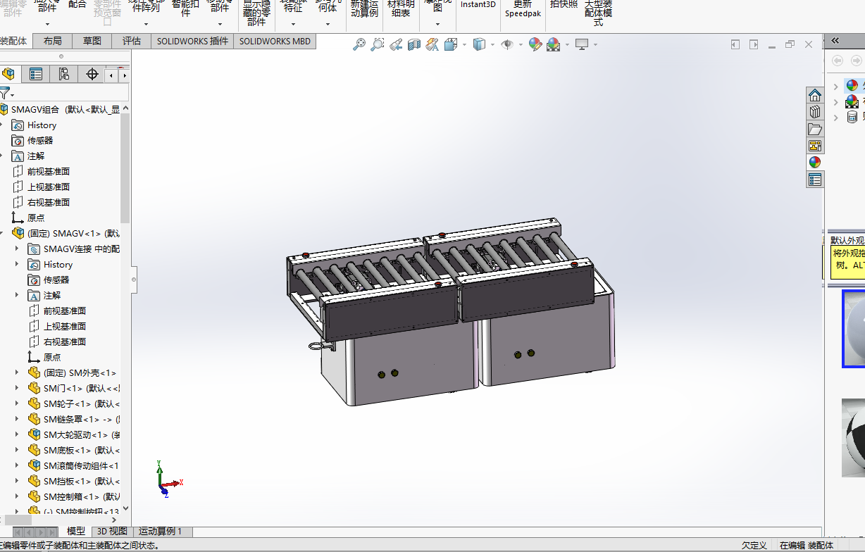Open the 3D 视图 bottom tab

[x=112, y=532]
